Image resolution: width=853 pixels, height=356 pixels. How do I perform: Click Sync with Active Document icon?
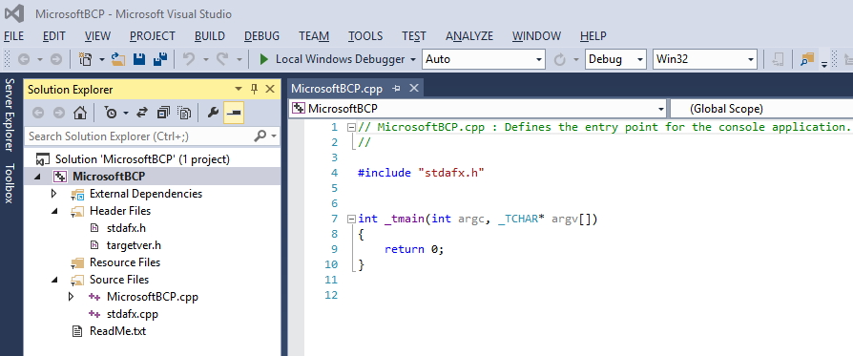[142, 113]
